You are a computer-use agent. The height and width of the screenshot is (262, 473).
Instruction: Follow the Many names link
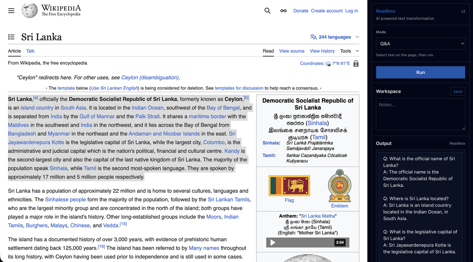[204, 248]
